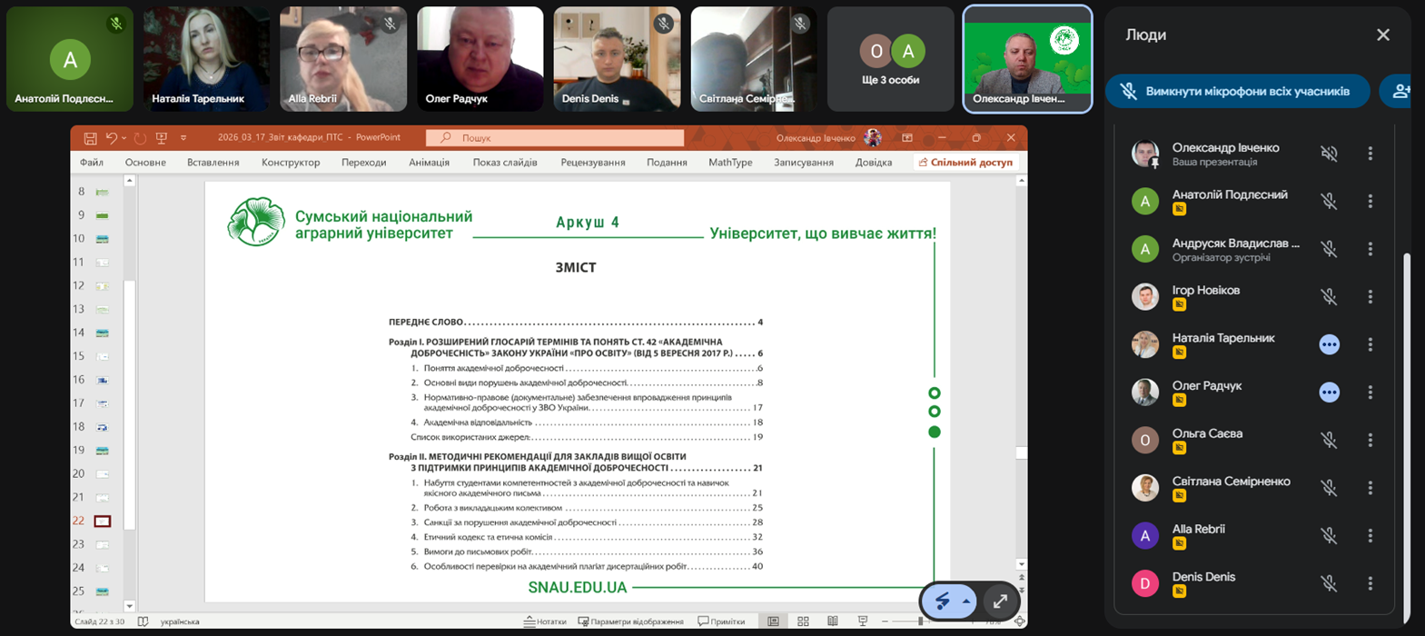Click Вимкнути мікрофони всіх учасників button
Screen dimensions: 1425x636
(1237, 91)
